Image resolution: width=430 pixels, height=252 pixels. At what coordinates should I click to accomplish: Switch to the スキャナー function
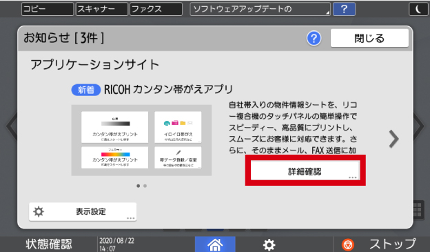(x=102, y=9)
